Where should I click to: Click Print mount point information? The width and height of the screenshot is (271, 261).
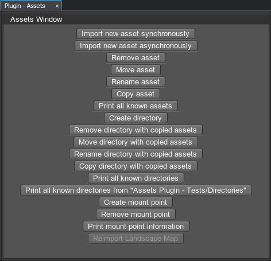pyautogui.click(x=136, y=227)
